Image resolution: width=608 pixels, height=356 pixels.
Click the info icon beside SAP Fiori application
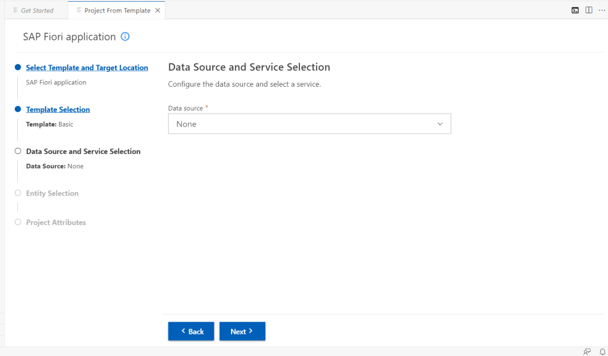pyautogui.click(x=125, y=36)
